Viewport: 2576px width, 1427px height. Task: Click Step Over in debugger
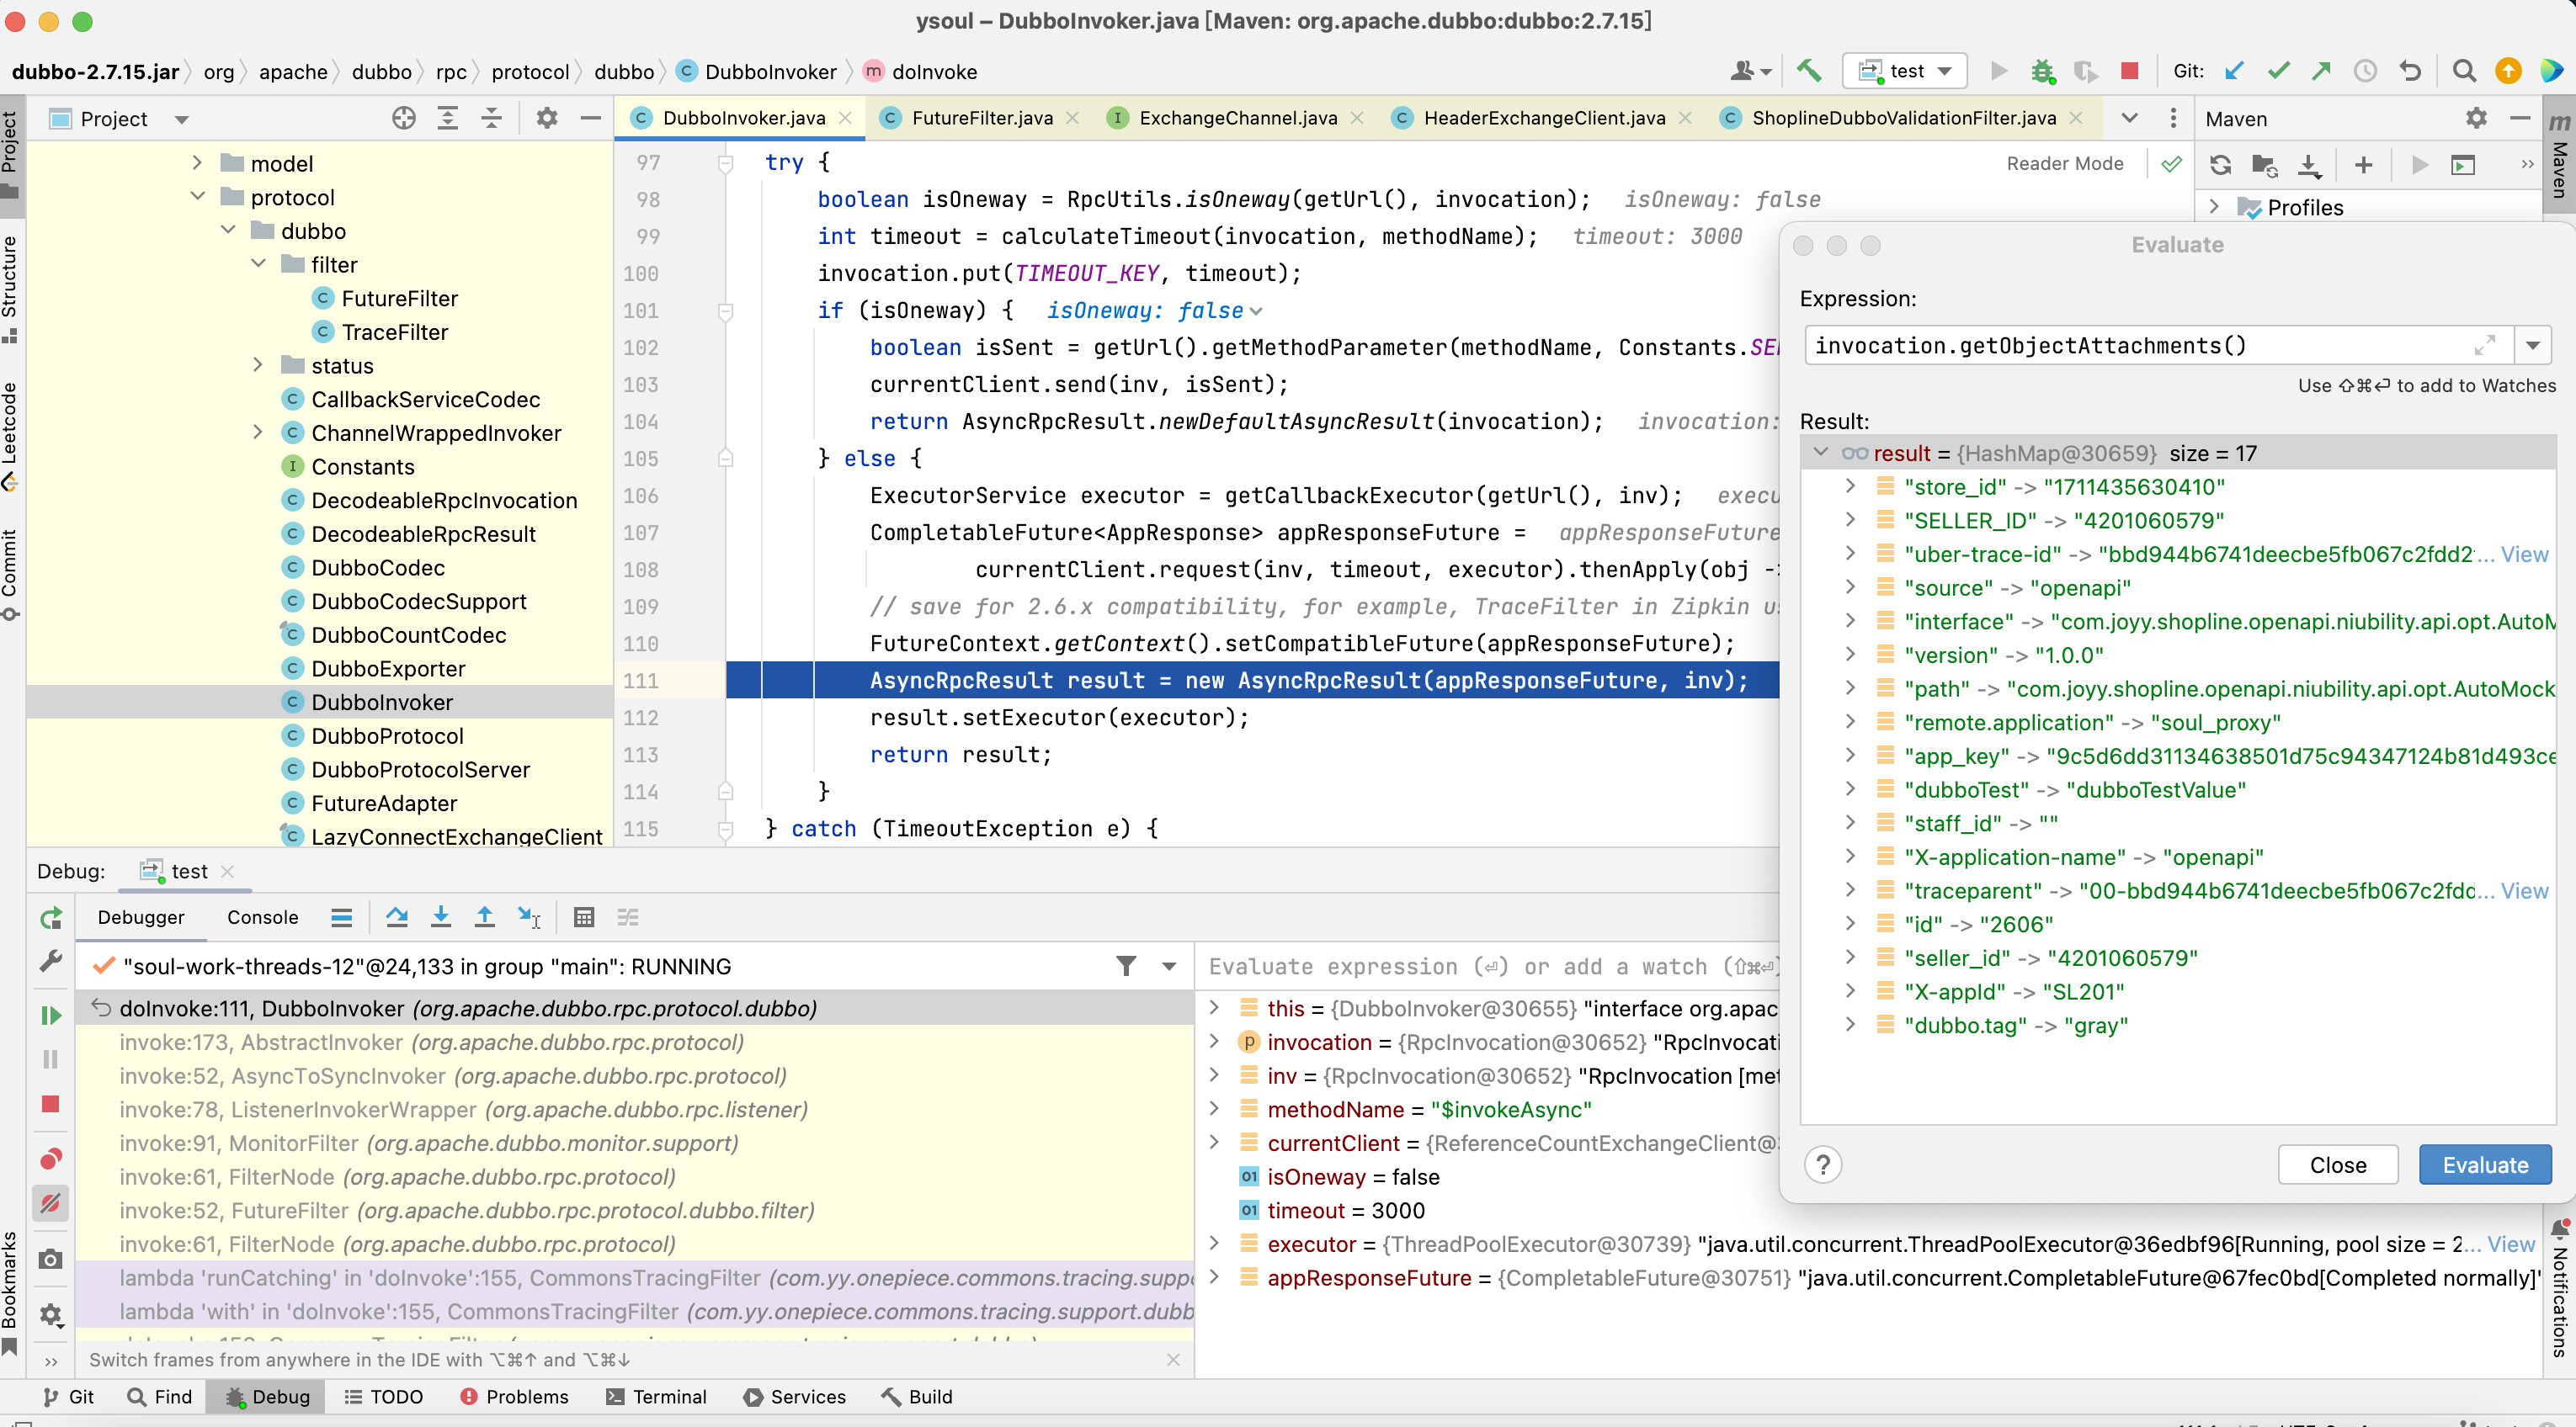[396, 916]
